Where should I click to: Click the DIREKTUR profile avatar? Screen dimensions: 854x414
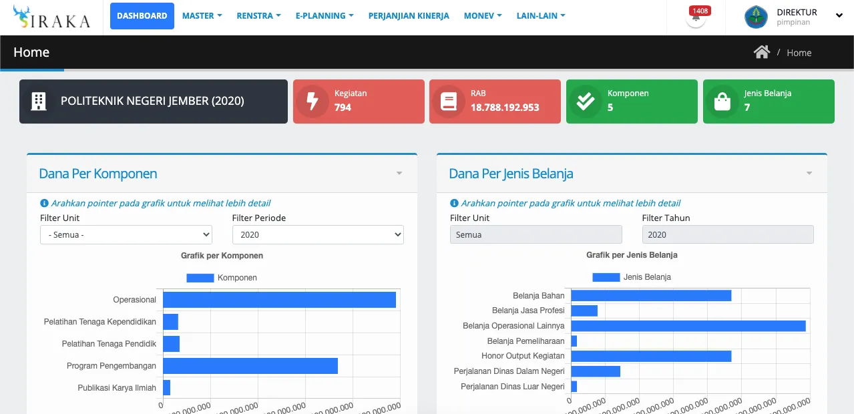coord(757,17)
